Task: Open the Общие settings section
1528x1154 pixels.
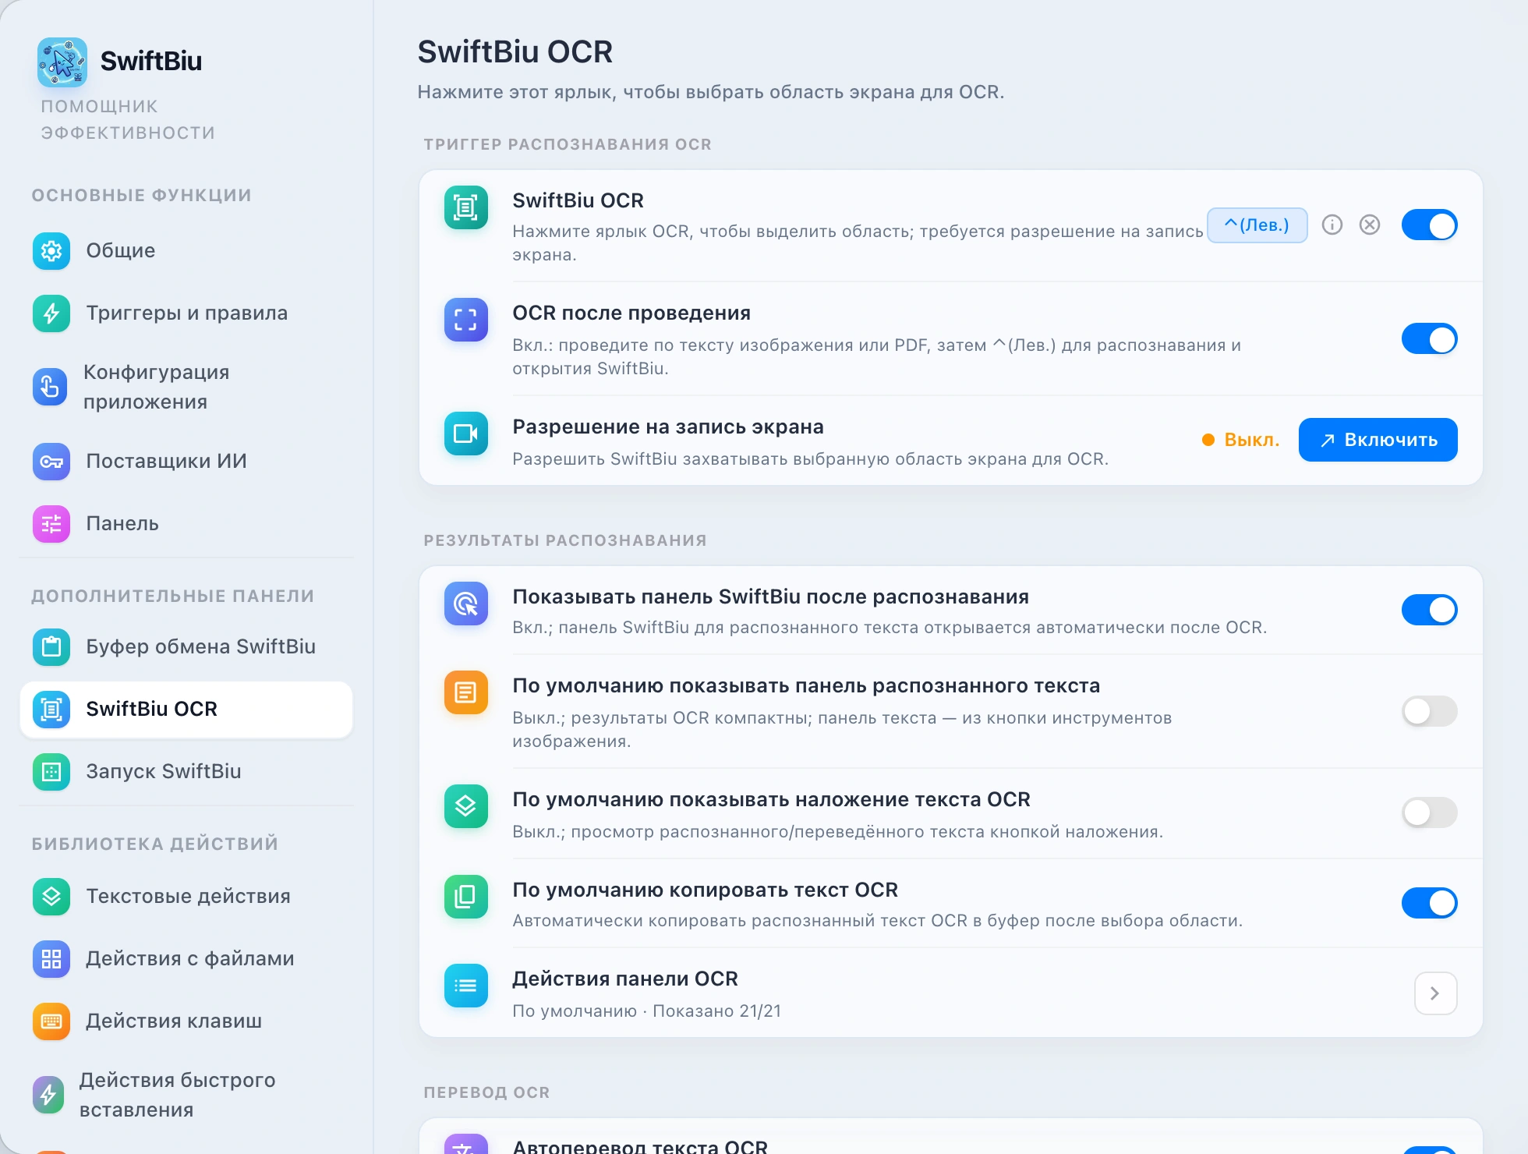Action: 186,251
